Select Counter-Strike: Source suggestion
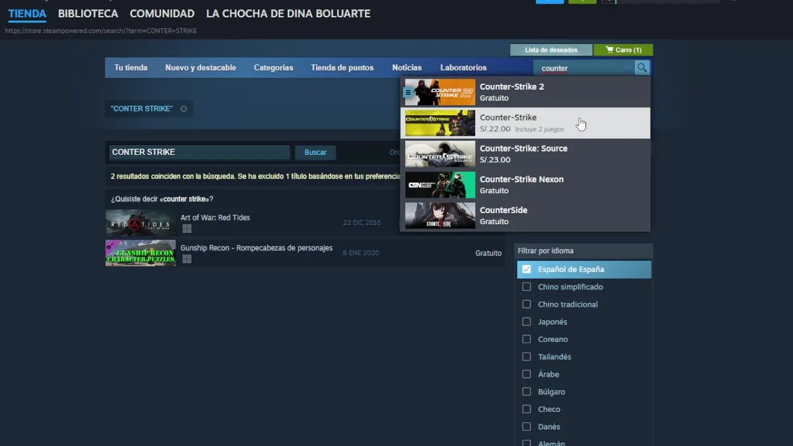The width and height of the screenshot is (793, 446). click(525, 154)
